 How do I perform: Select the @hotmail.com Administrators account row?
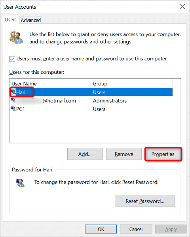click(92, 100)
